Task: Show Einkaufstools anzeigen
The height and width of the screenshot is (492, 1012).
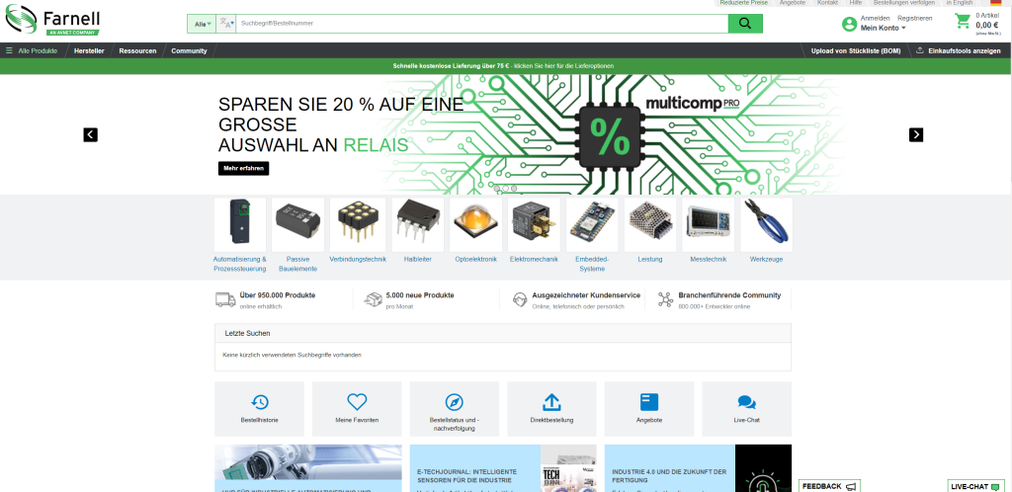Action: pos(965,50)
